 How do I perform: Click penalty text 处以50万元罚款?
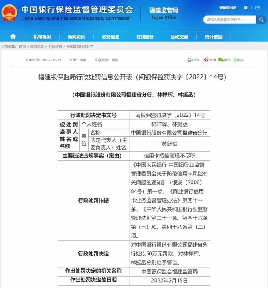[x=155, y=254]
